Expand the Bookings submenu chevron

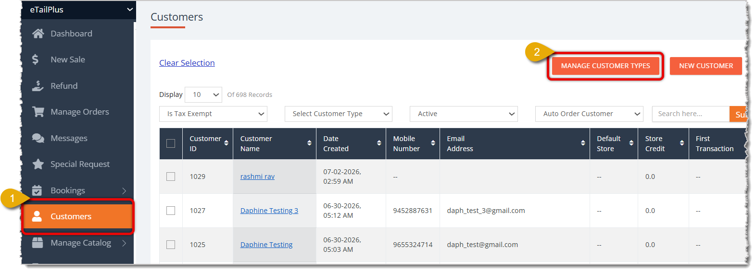(124, 190)
